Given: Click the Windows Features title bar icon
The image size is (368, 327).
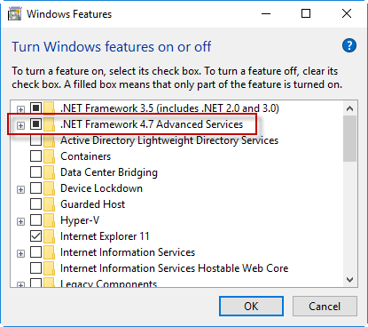Looking at the screenshot, I should pos(14,14).
